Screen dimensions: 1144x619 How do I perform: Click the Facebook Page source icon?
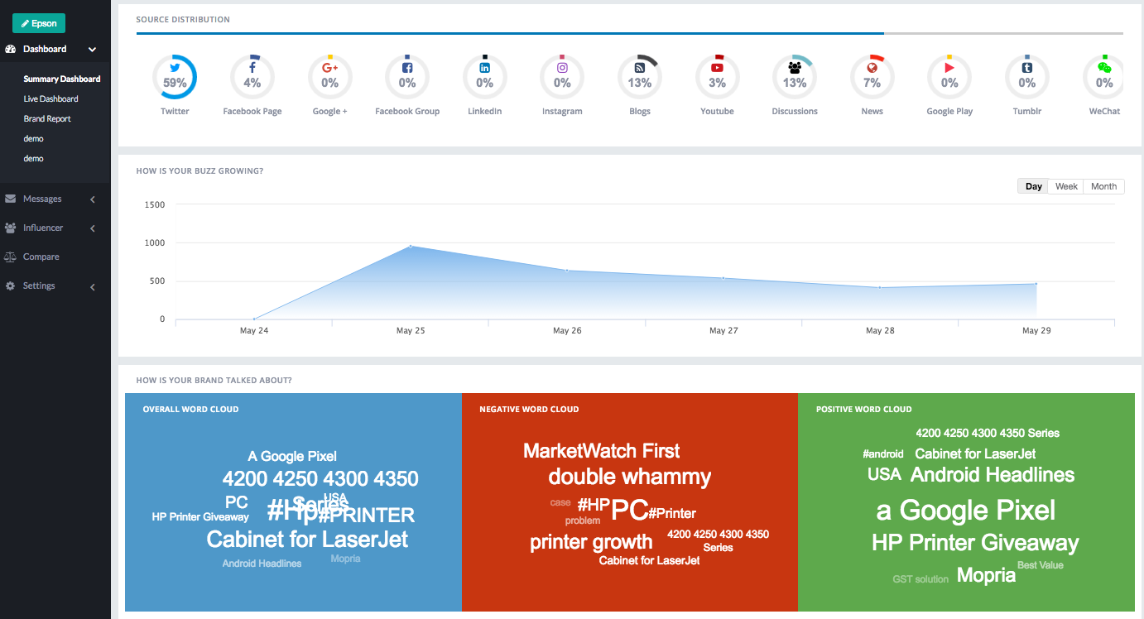(252, 78)
